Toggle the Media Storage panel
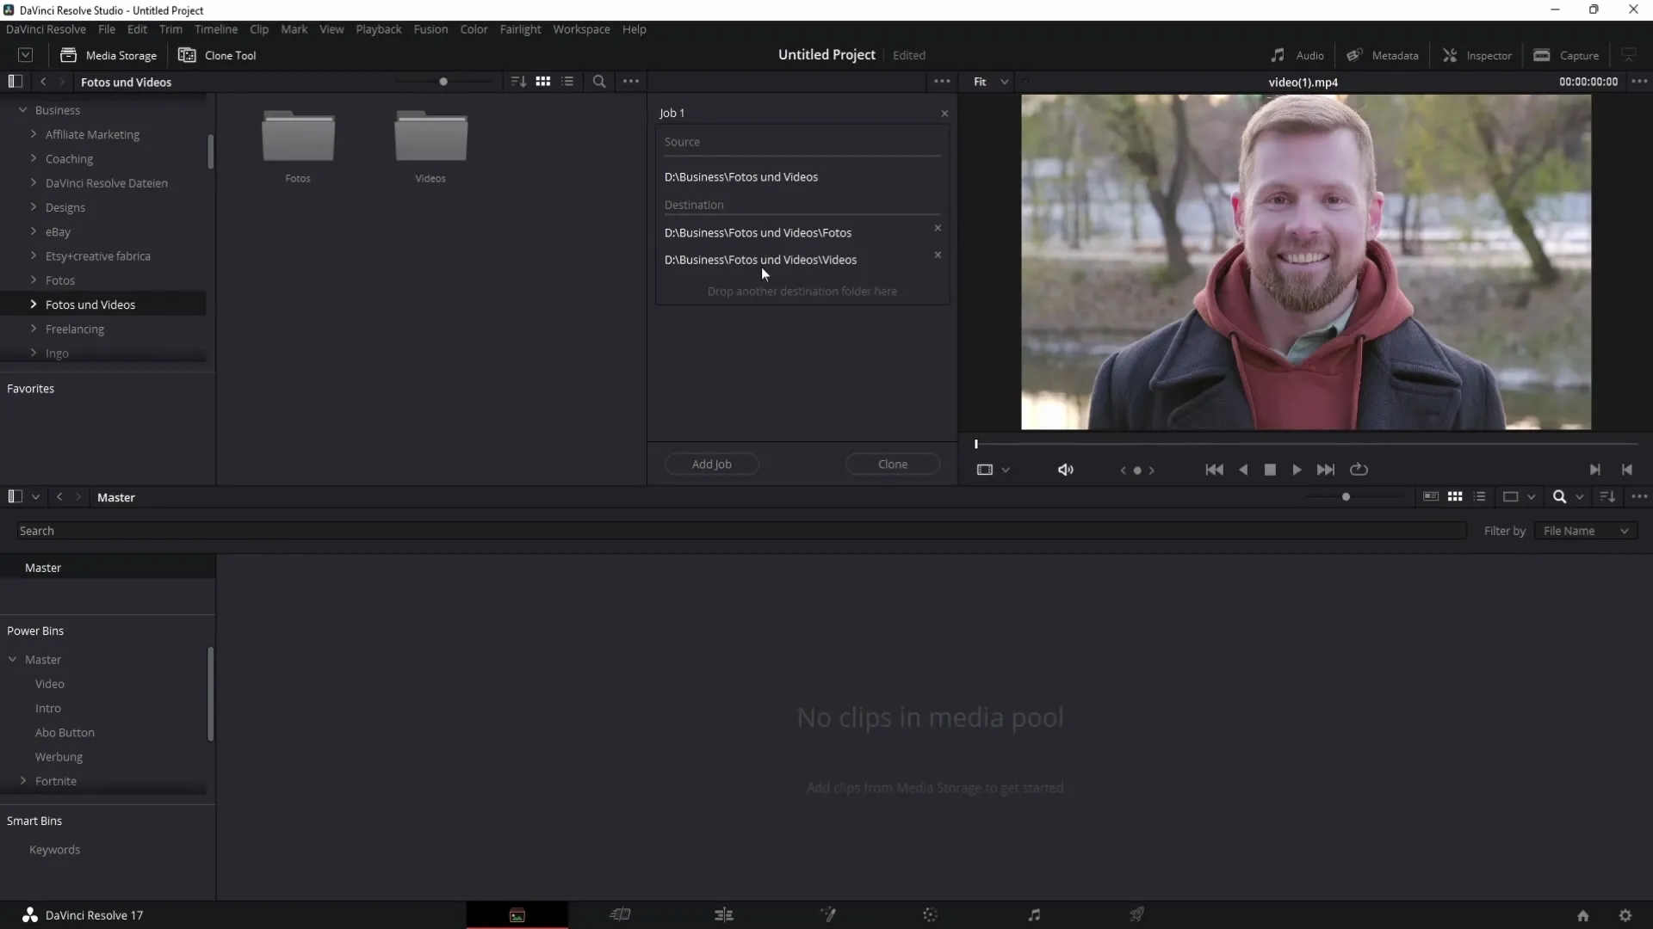Image resolution: width=1653 pixels, height=929 pixels. click(x=108, y=55)
